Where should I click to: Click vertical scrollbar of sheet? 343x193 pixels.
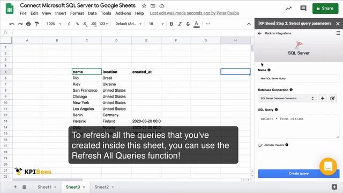[252, 48]
